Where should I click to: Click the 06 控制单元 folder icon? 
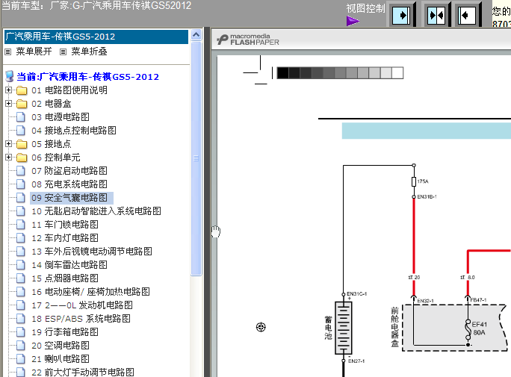pos(22,158)
